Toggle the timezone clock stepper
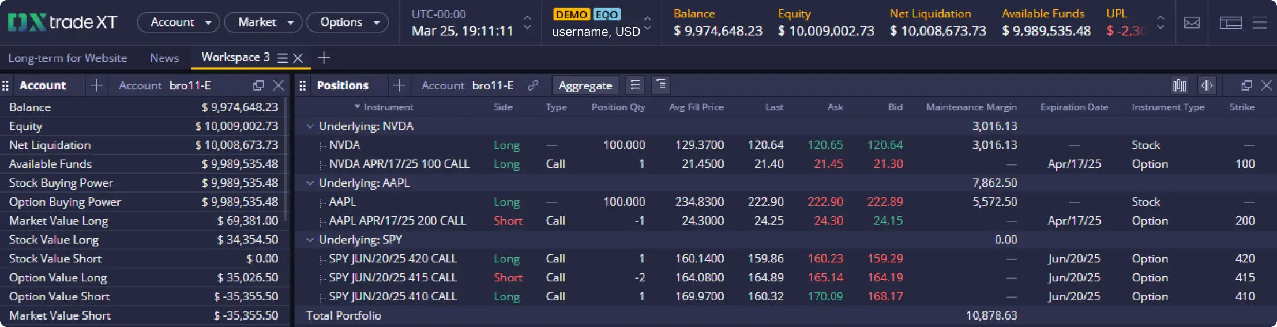The height and width of the screenshot is (327, 1277). pos(527,22)
